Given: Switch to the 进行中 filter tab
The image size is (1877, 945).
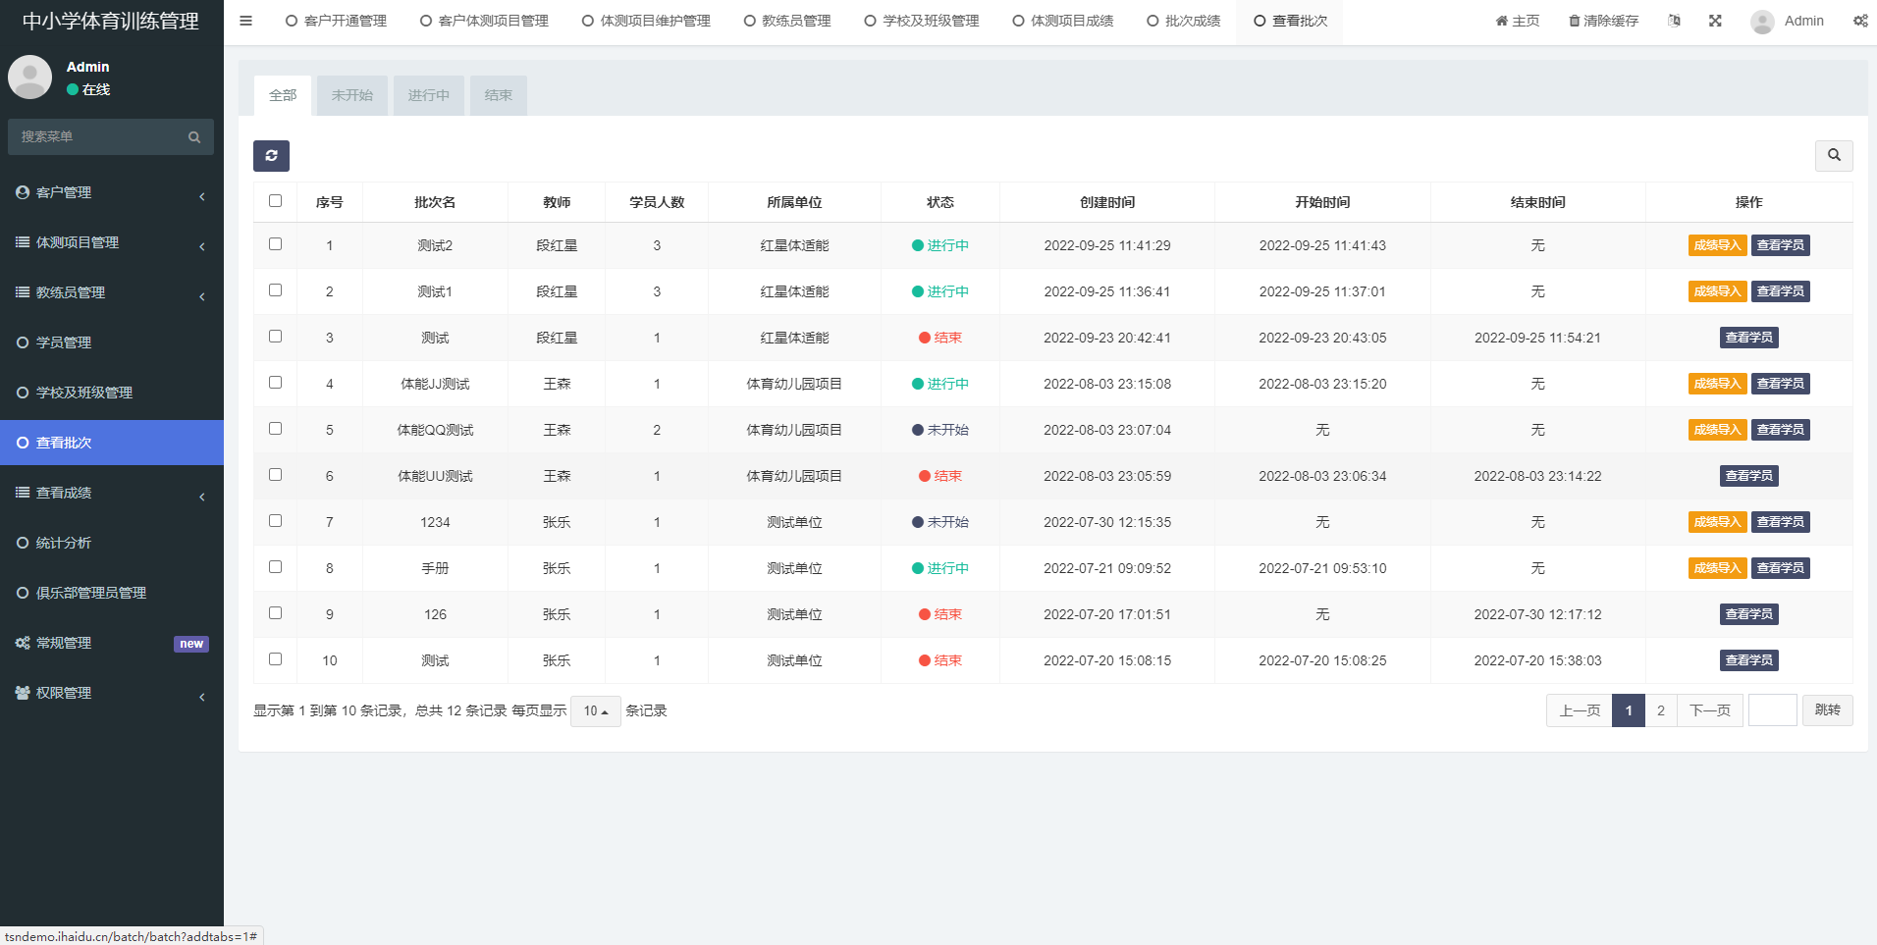Looking at the screenshot, I should (x=428, y=96).
